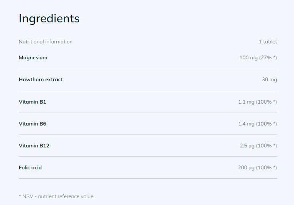294x205 pixels.
Task: Click the NRV nutrient reference value footnote
Action: point(57,196)
